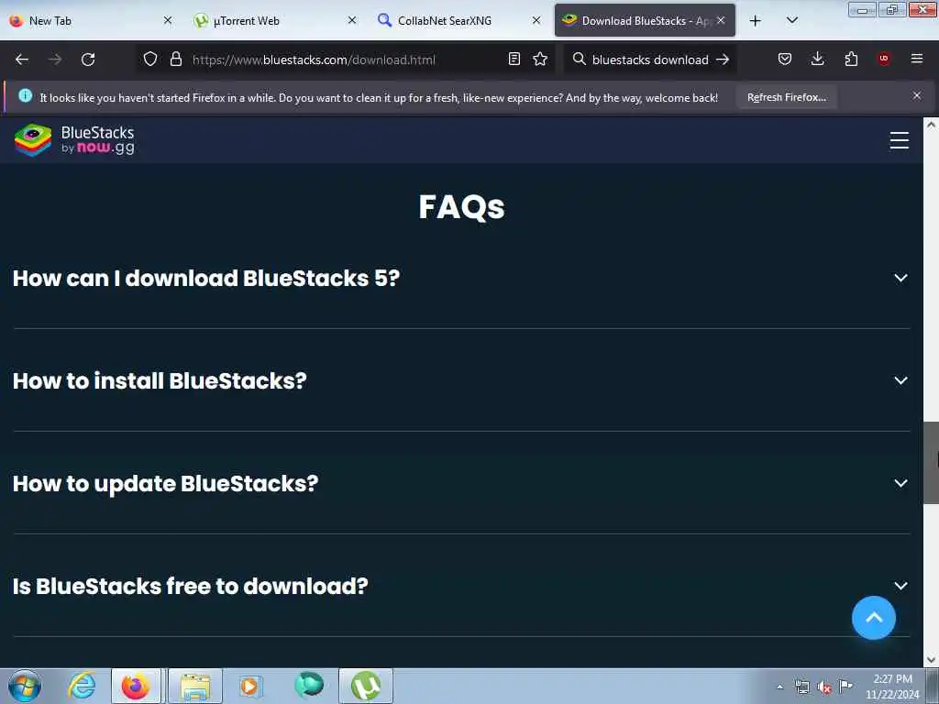Reload the current page
The image size is (939, 704).
click(x=88, y=60)
